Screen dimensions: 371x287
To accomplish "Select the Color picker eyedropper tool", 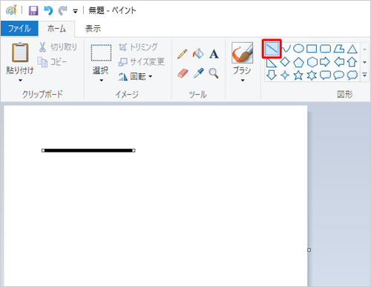I will tap(198, 73).
